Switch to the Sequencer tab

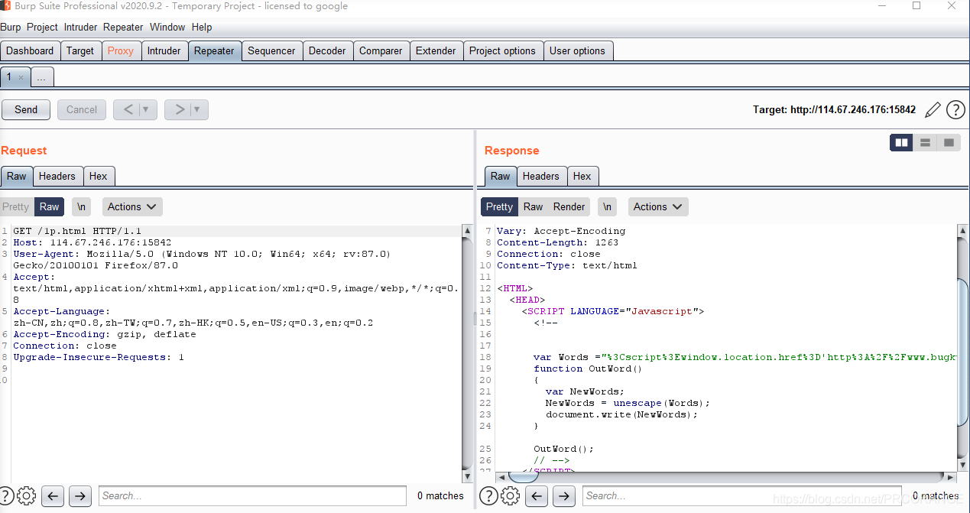coord(271,50)
